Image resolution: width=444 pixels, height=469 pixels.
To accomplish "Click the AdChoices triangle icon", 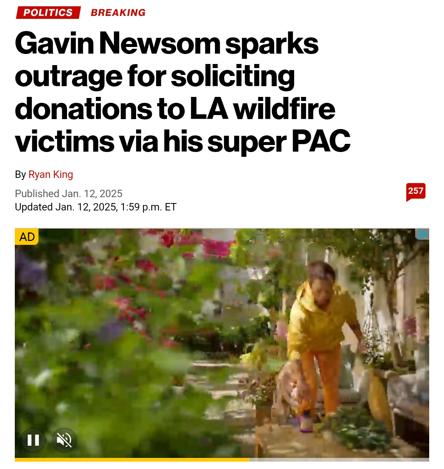I will pyautogui.click(x=422, y=234).
